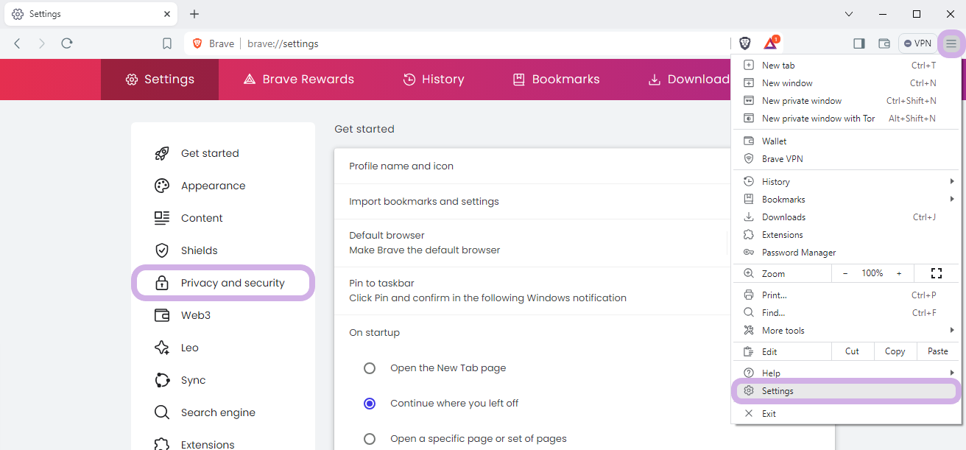Choose Find from the main menu
This screenshot has width=966, height=450.
[x=846, y=313]
